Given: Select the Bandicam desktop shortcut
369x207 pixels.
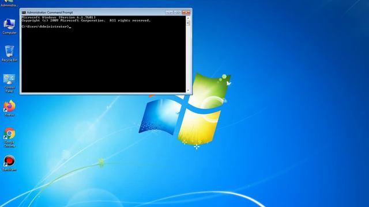Looking at the screenshot, I should pyautogui.click(x=9, y=163).
